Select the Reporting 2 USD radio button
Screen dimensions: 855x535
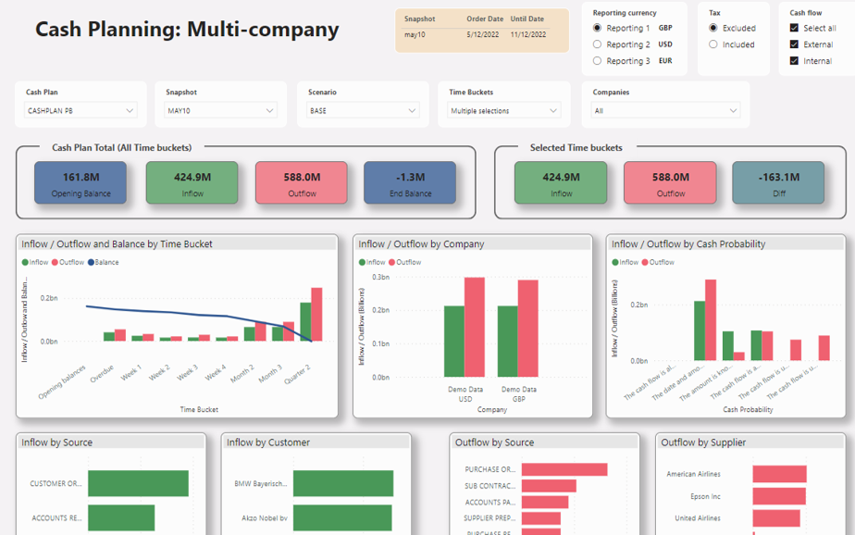click(597, 44)
